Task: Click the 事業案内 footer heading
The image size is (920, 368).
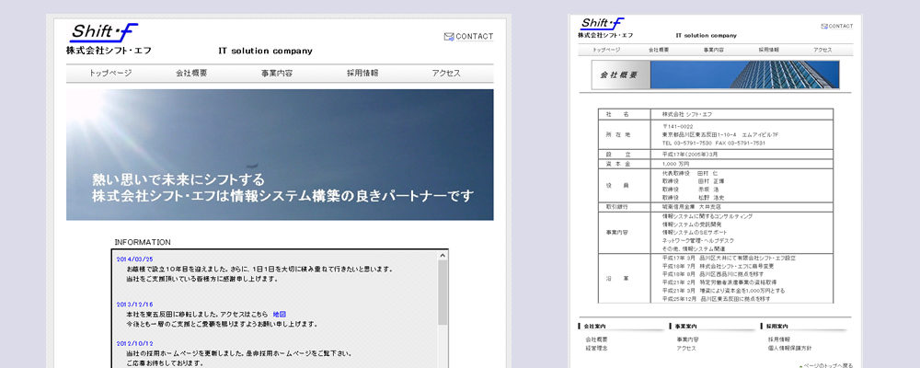Action: (686, 326)
